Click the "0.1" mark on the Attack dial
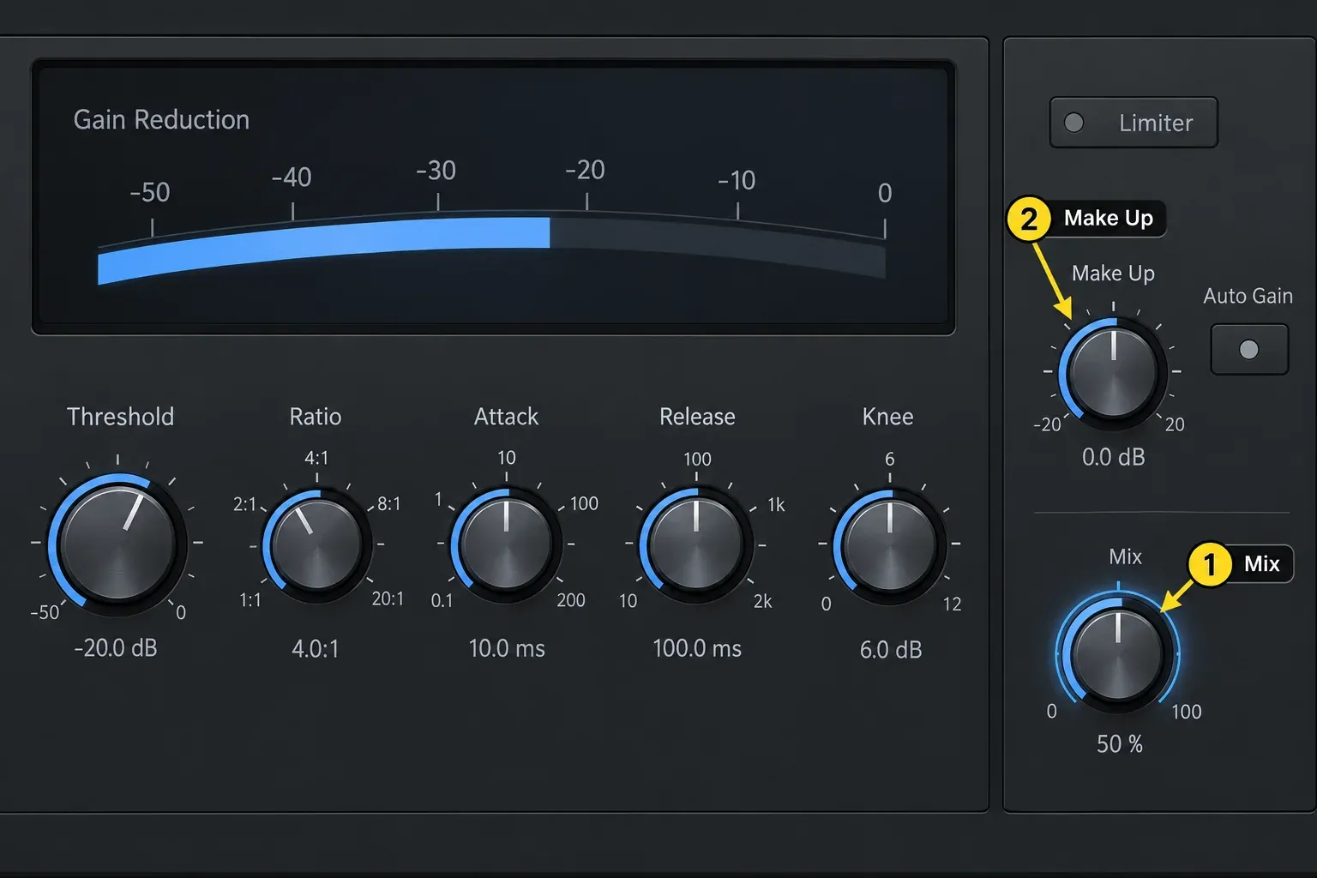Viewport: 1317px width, 878px height. click(x=442, y=601)
